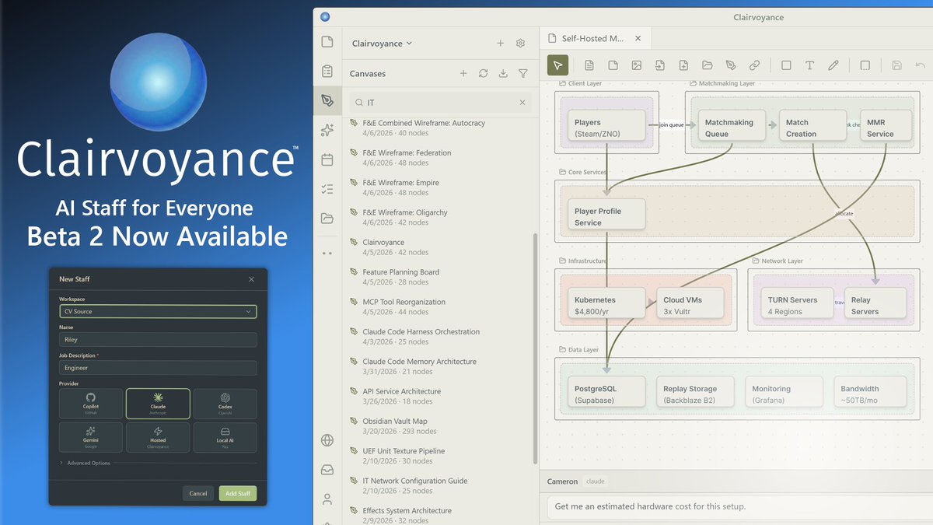Viewport: 933px width, 525px height.
Task: Select the dashed group frame tool
Action: pos(865,65)
